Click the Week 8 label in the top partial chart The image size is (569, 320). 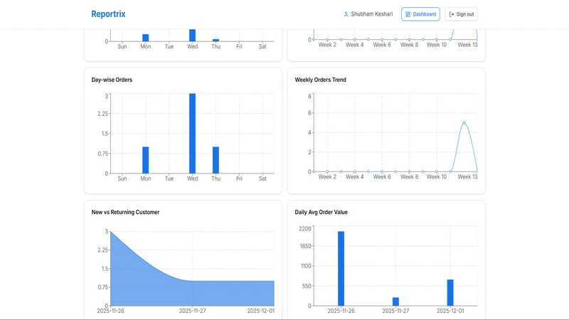click(410, 45)
